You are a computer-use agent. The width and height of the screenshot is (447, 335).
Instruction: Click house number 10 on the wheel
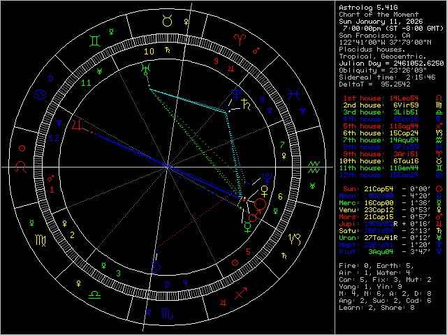pyautogui.click(x=149, y=51)
